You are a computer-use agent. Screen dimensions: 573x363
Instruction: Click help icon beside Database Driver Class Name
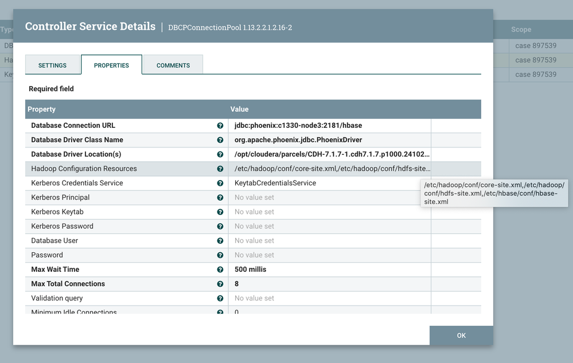click(x=220, y=140)
